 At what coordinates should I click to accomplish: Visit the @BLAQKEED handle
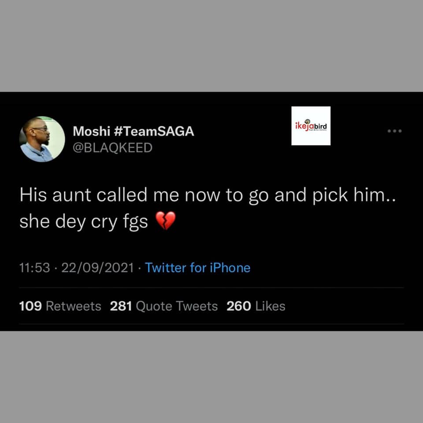(x=112, y=148)
